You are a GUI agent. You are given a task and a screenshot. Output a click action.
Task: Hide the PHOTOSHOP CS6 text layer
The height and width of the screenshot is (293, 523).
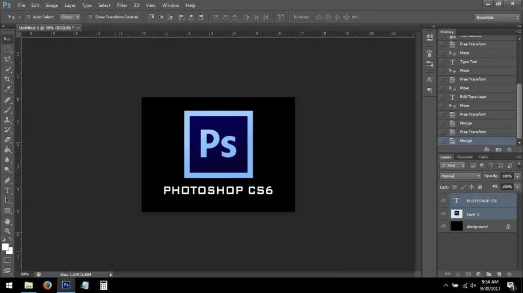(x=443, y=201)
